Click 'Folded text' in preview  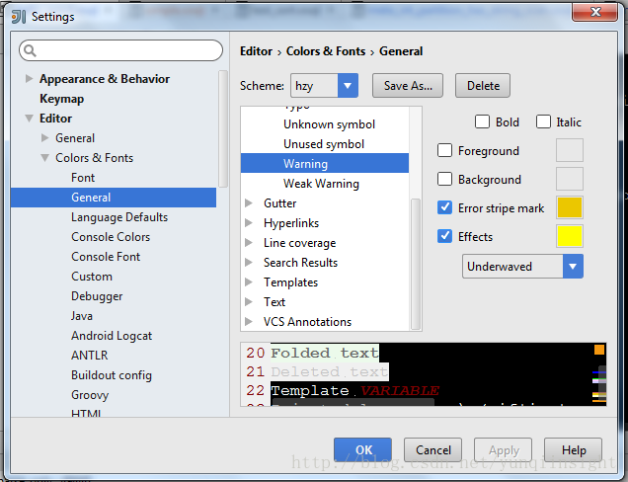click(x=325, y=353)
